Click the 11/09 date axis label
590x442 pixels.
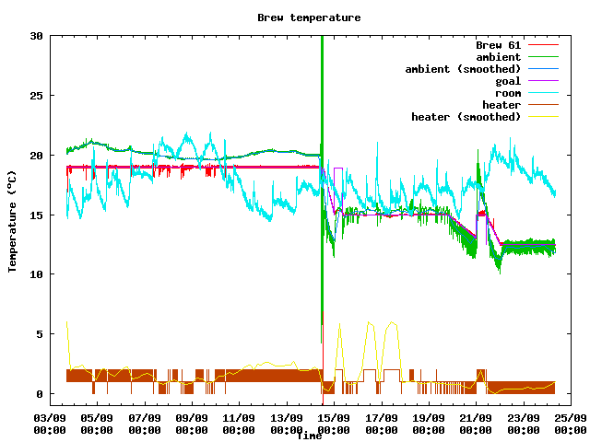point(240,418)
